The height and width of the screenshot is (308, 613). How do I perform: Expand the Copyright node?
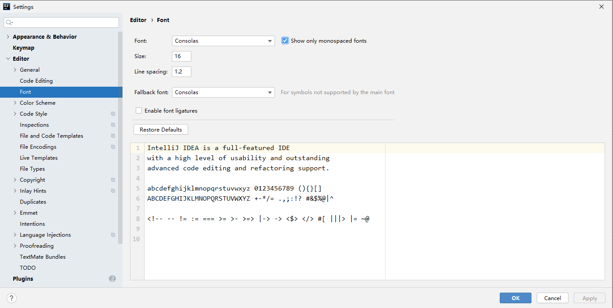[x=15, y=180]
